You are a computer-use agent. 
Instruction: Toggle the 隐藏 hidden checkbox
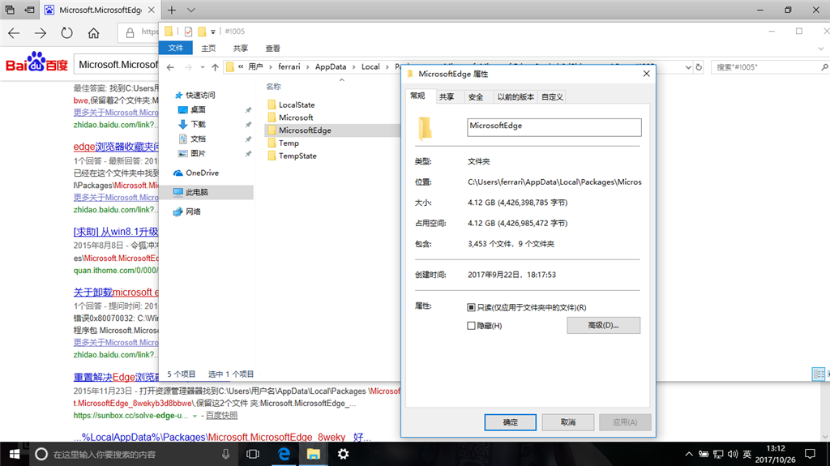click(471, 326)
